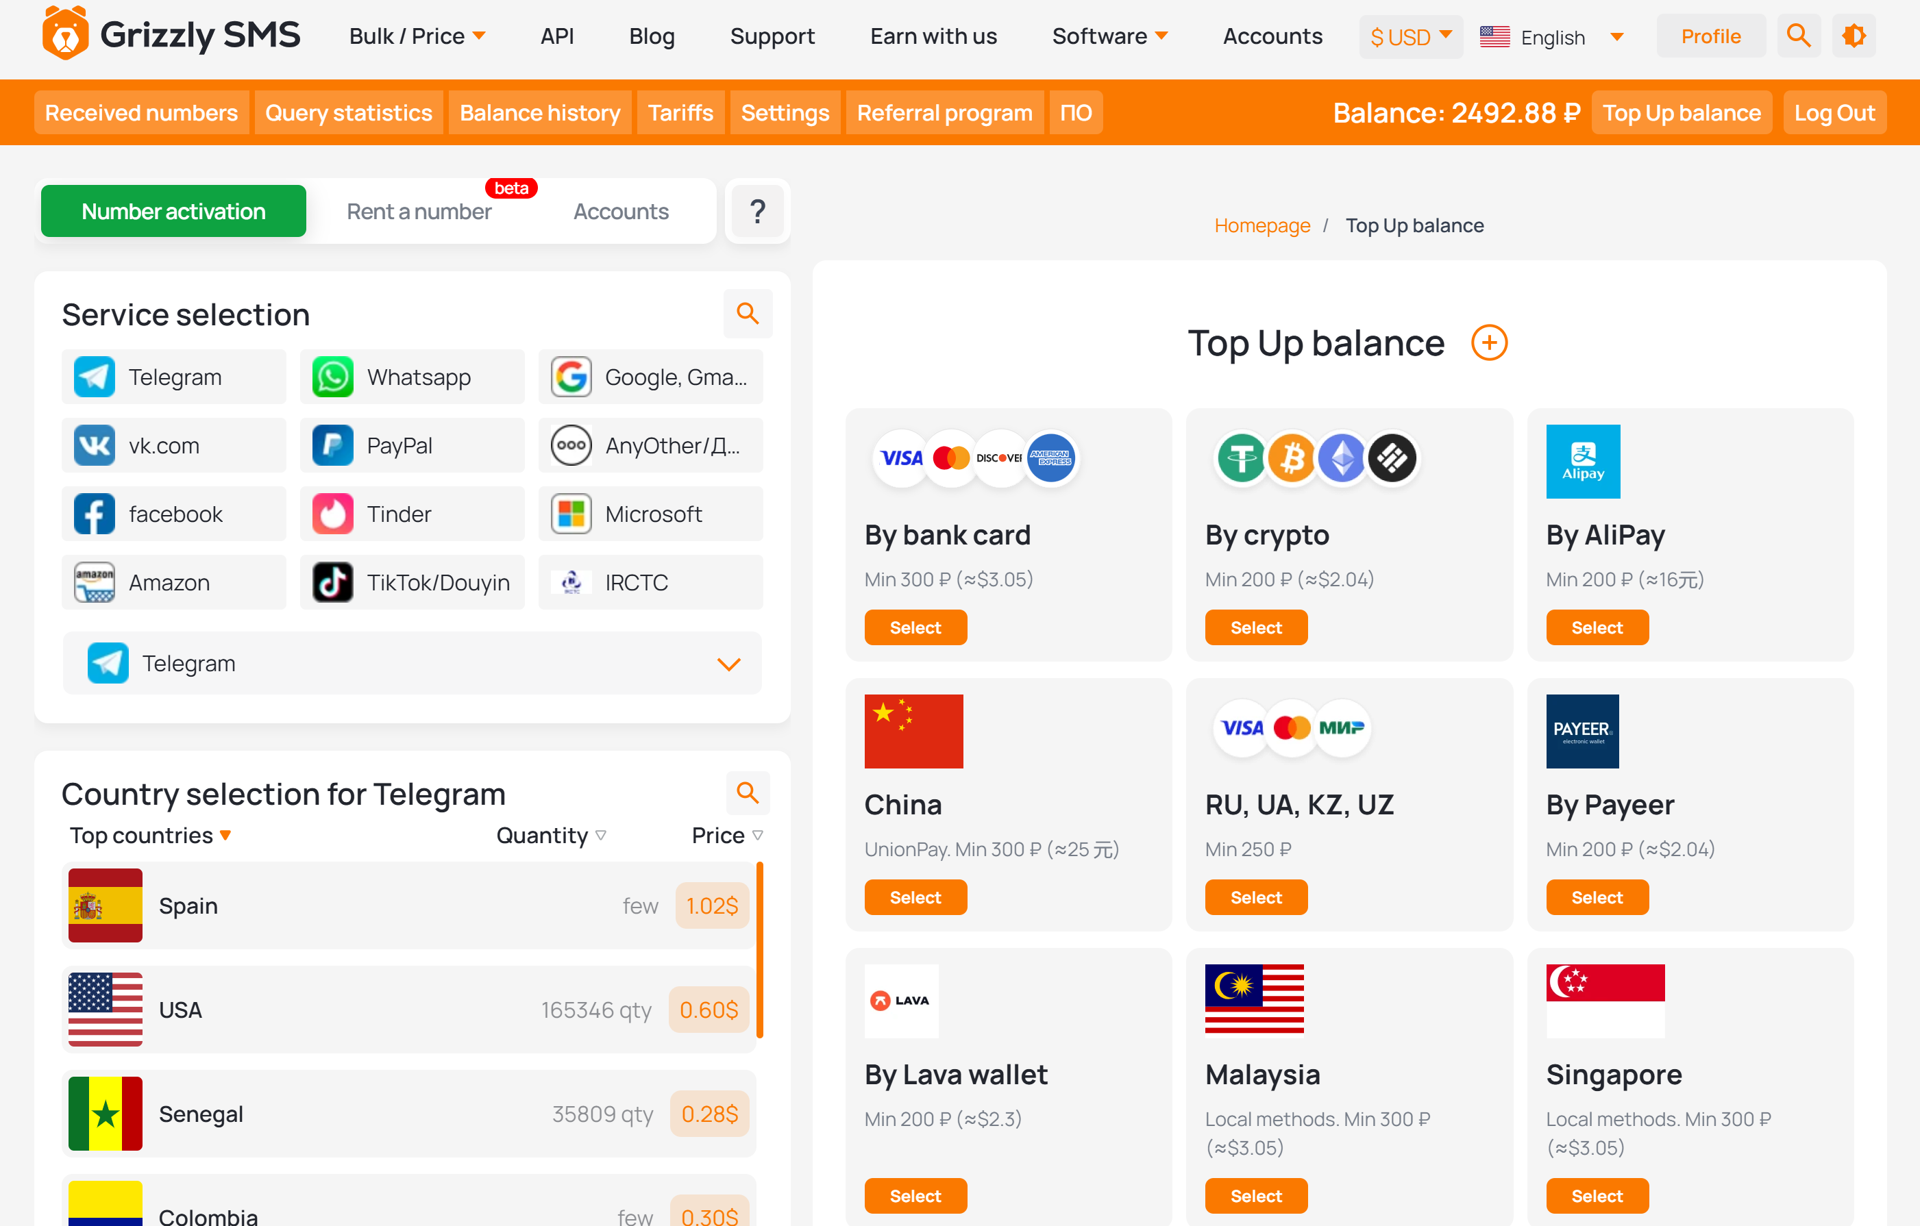Choose the PayPal service tile
The height and width of the screenshot is (1226, 1920).
point(413,446)
